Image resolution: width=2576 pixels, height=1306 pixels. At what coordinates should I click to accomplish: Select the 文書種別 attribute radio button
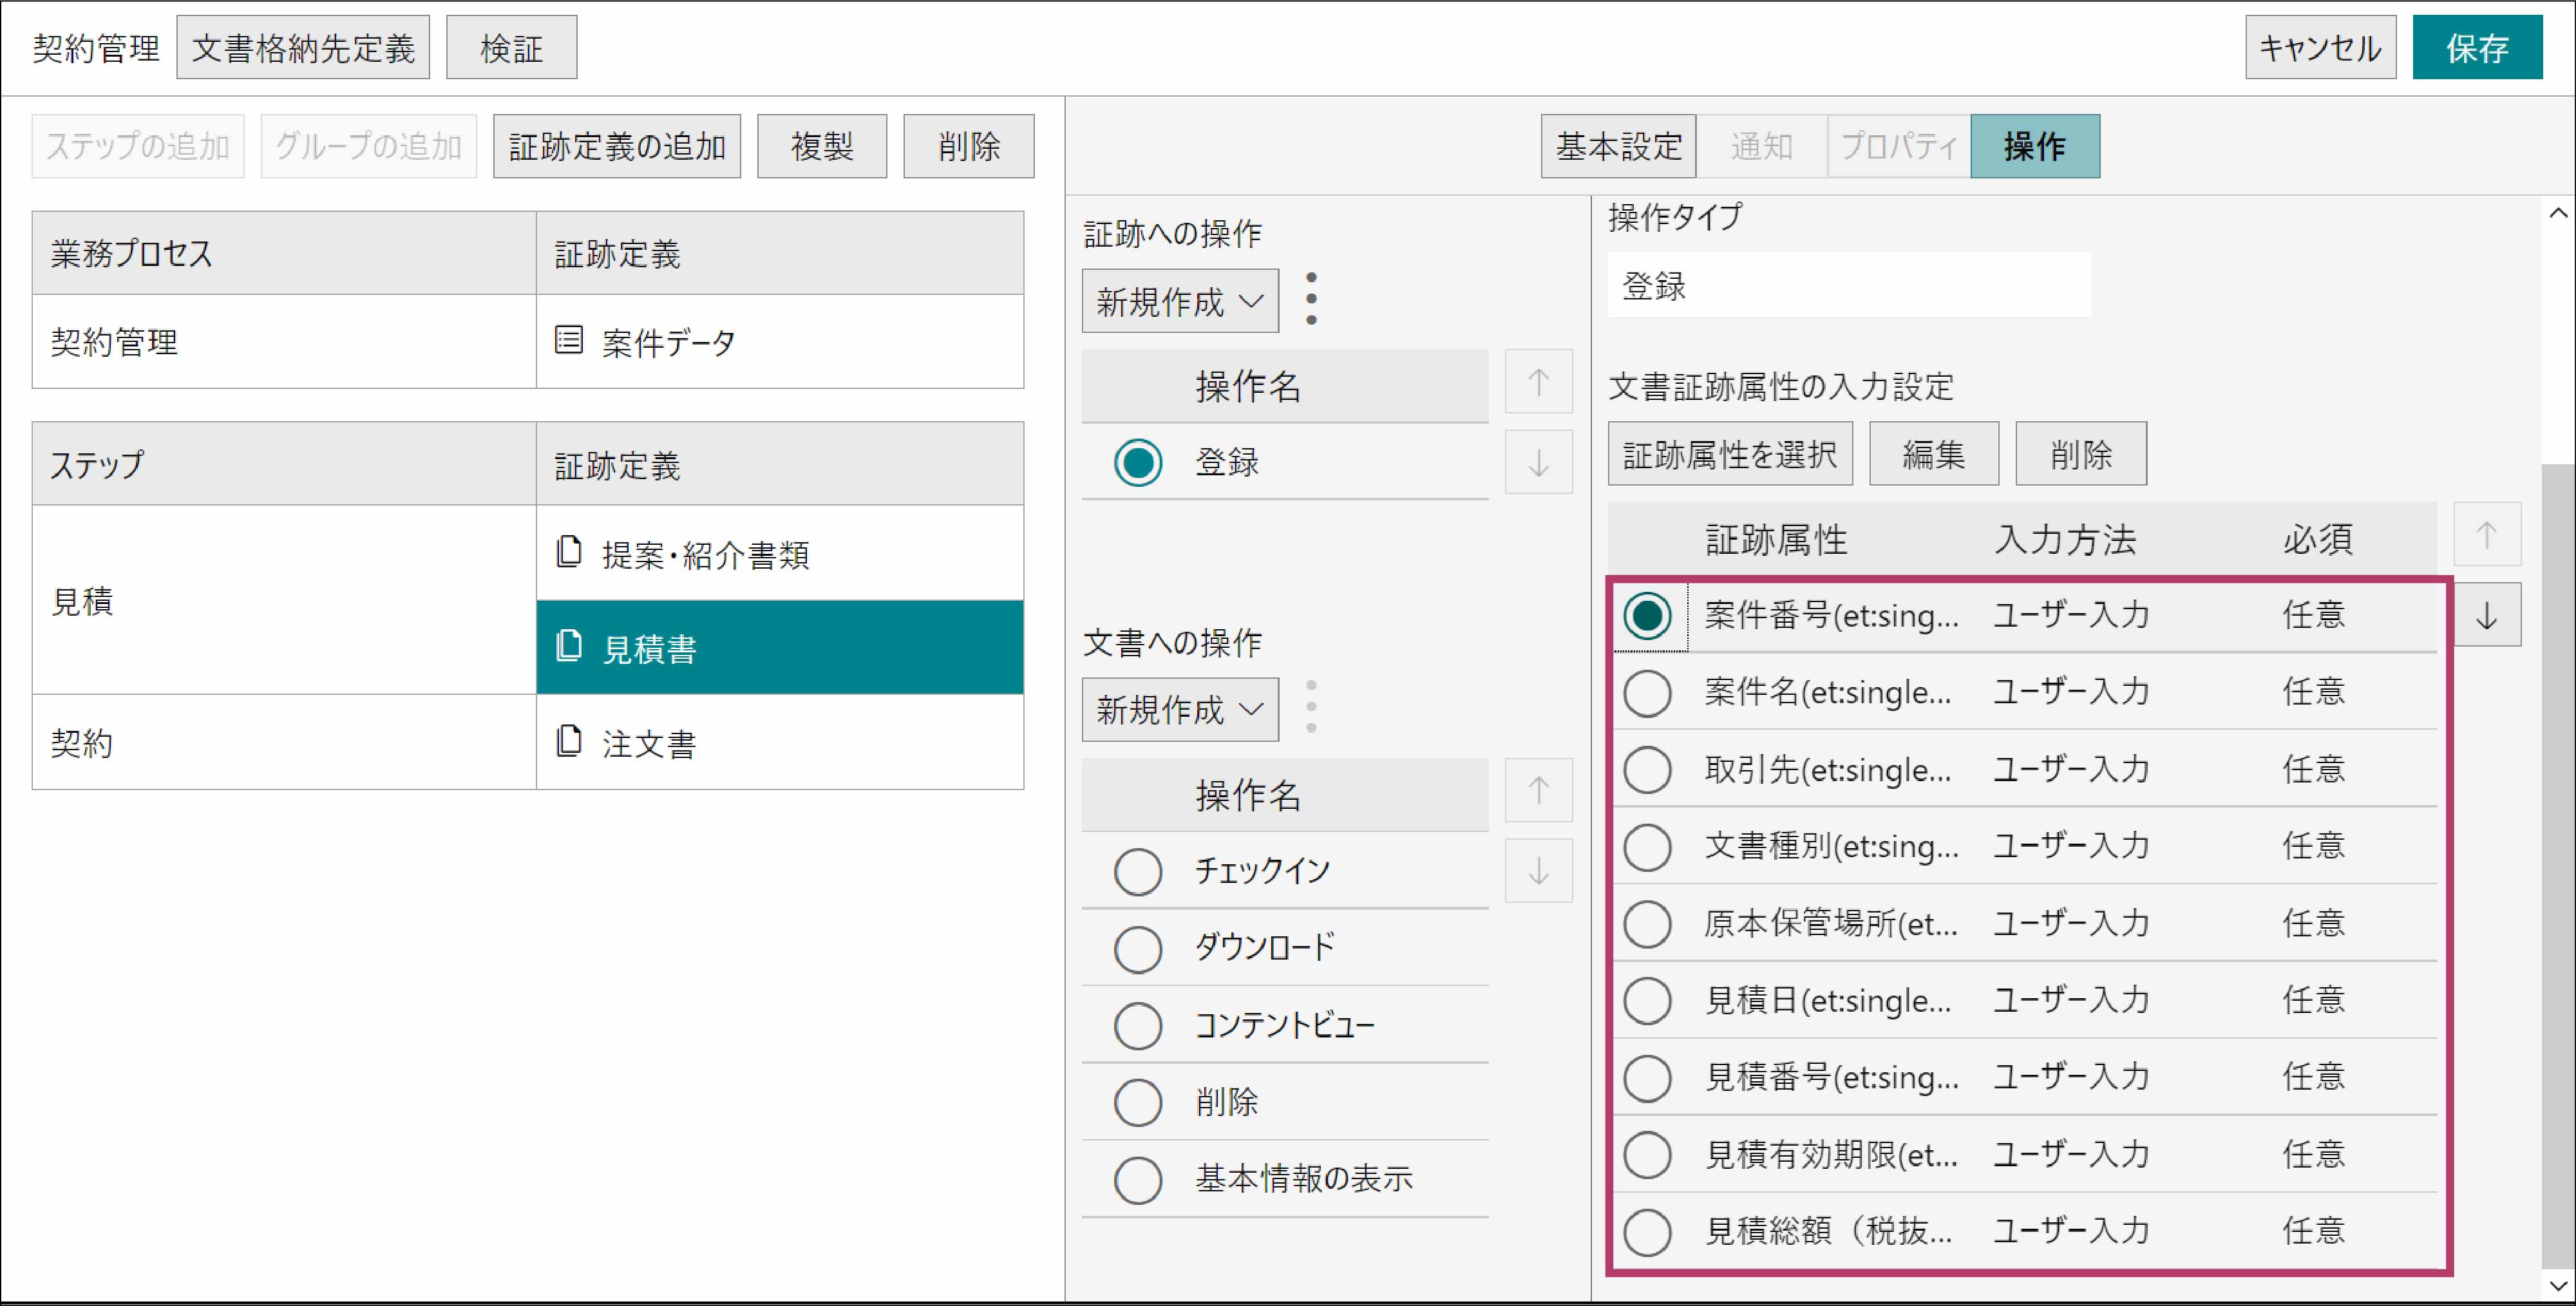pyautogui.click(x=1647, y=847)
